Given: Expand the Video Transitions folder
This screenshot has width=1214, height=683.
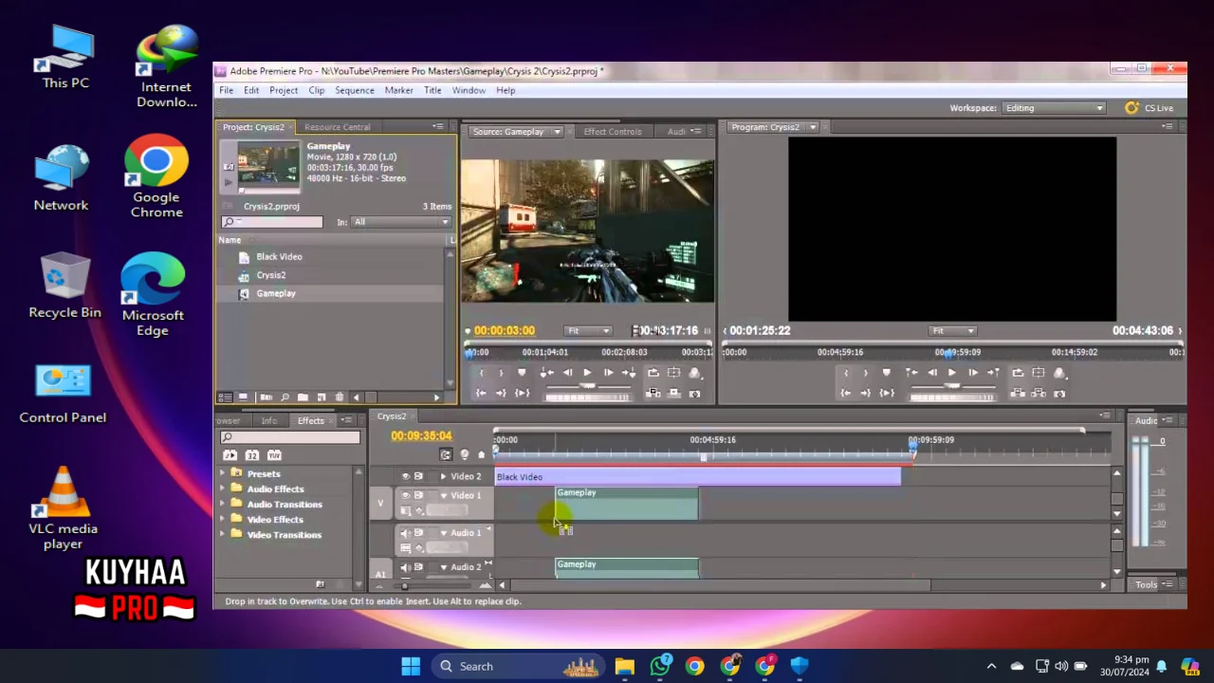Looking at the screenshot, I should 224,534.
